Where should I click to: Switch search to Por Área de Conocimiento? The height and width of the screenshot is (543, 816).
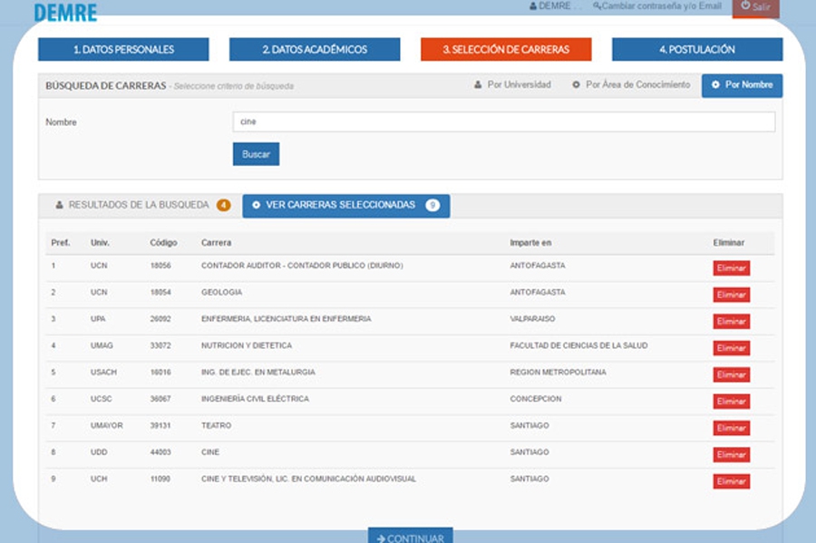(x=631, y=85)
